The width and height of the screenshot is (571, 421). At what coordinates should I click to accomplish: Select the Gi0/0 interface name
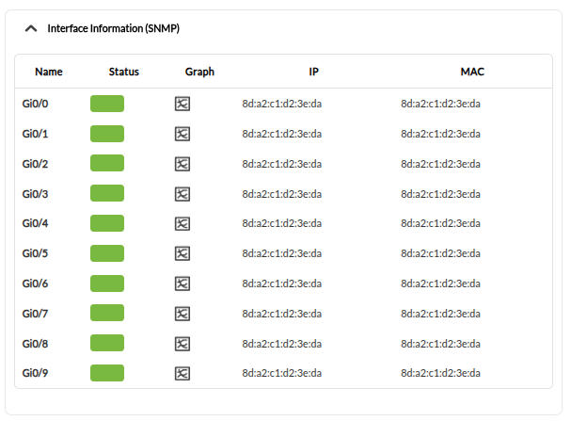[x=35, y=104]
